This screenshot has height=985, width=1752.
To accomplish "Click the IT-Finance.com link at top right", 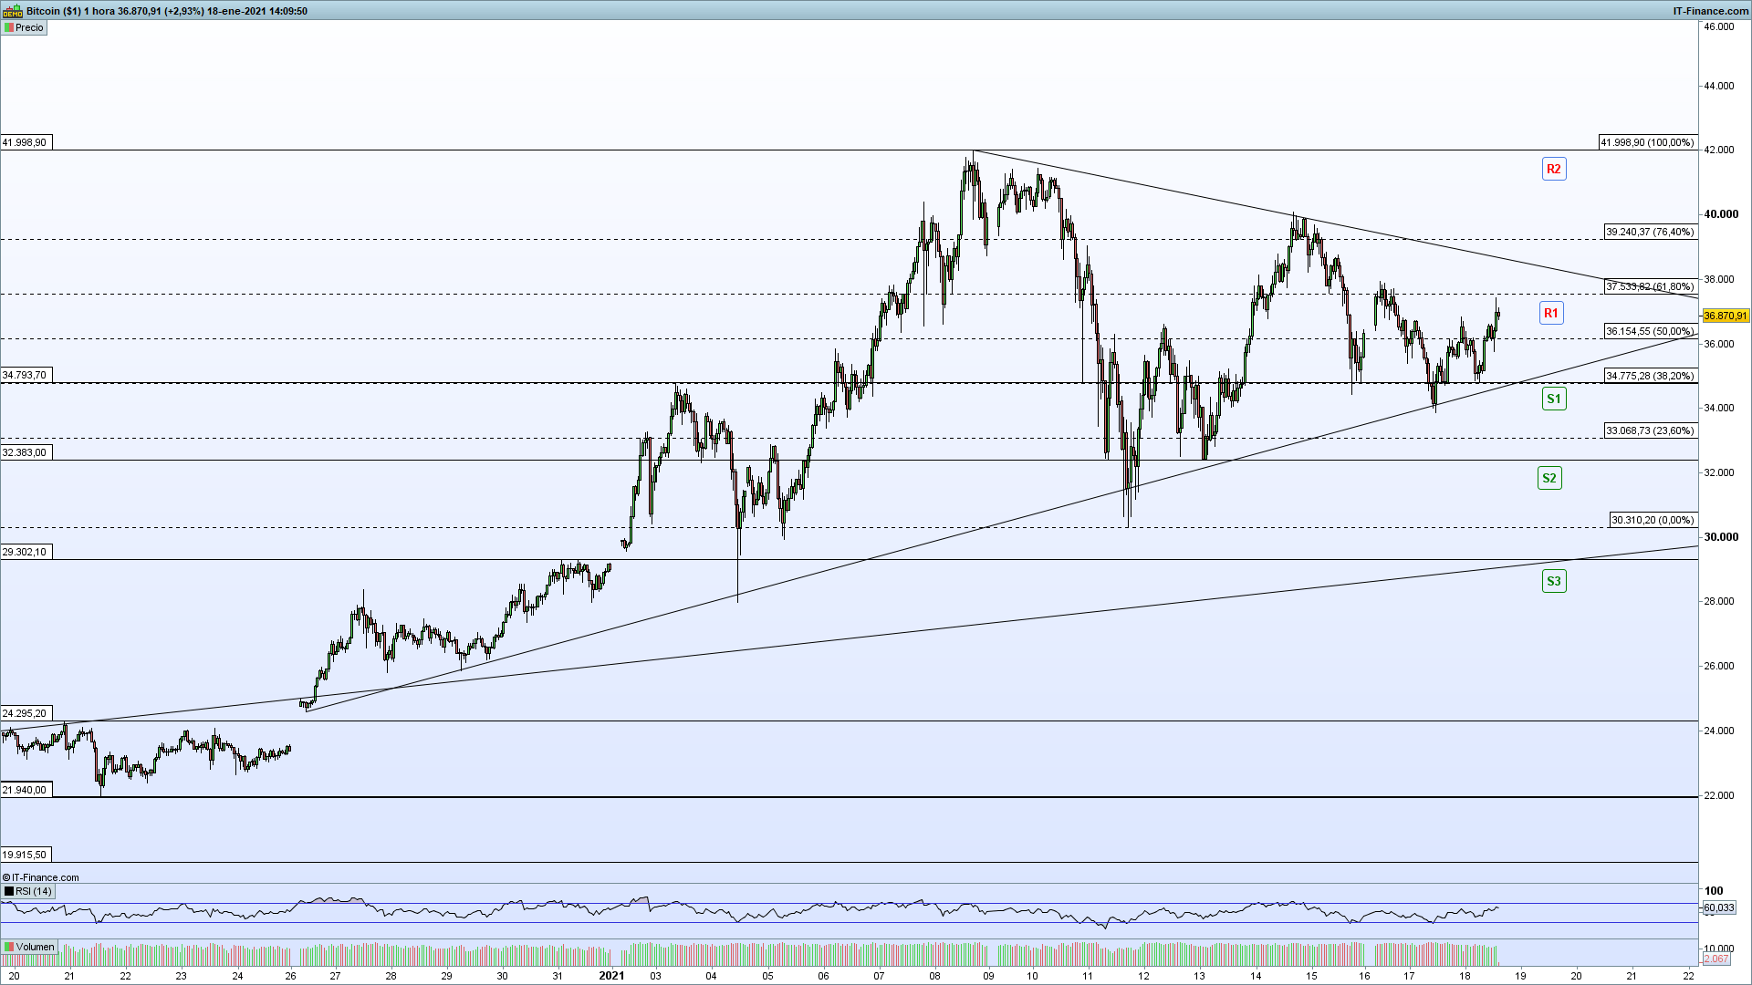I will point(1709,11).
